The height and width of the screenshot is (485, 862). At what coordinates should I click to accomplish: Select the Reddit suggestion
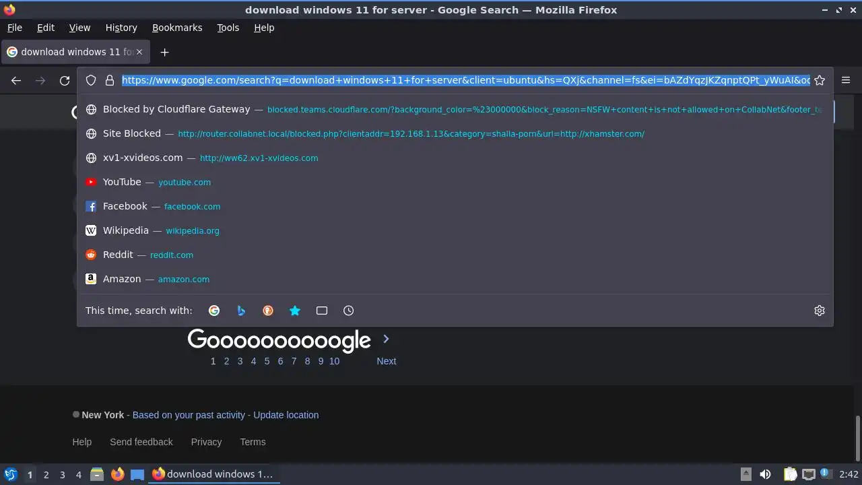tap(455, 255)
